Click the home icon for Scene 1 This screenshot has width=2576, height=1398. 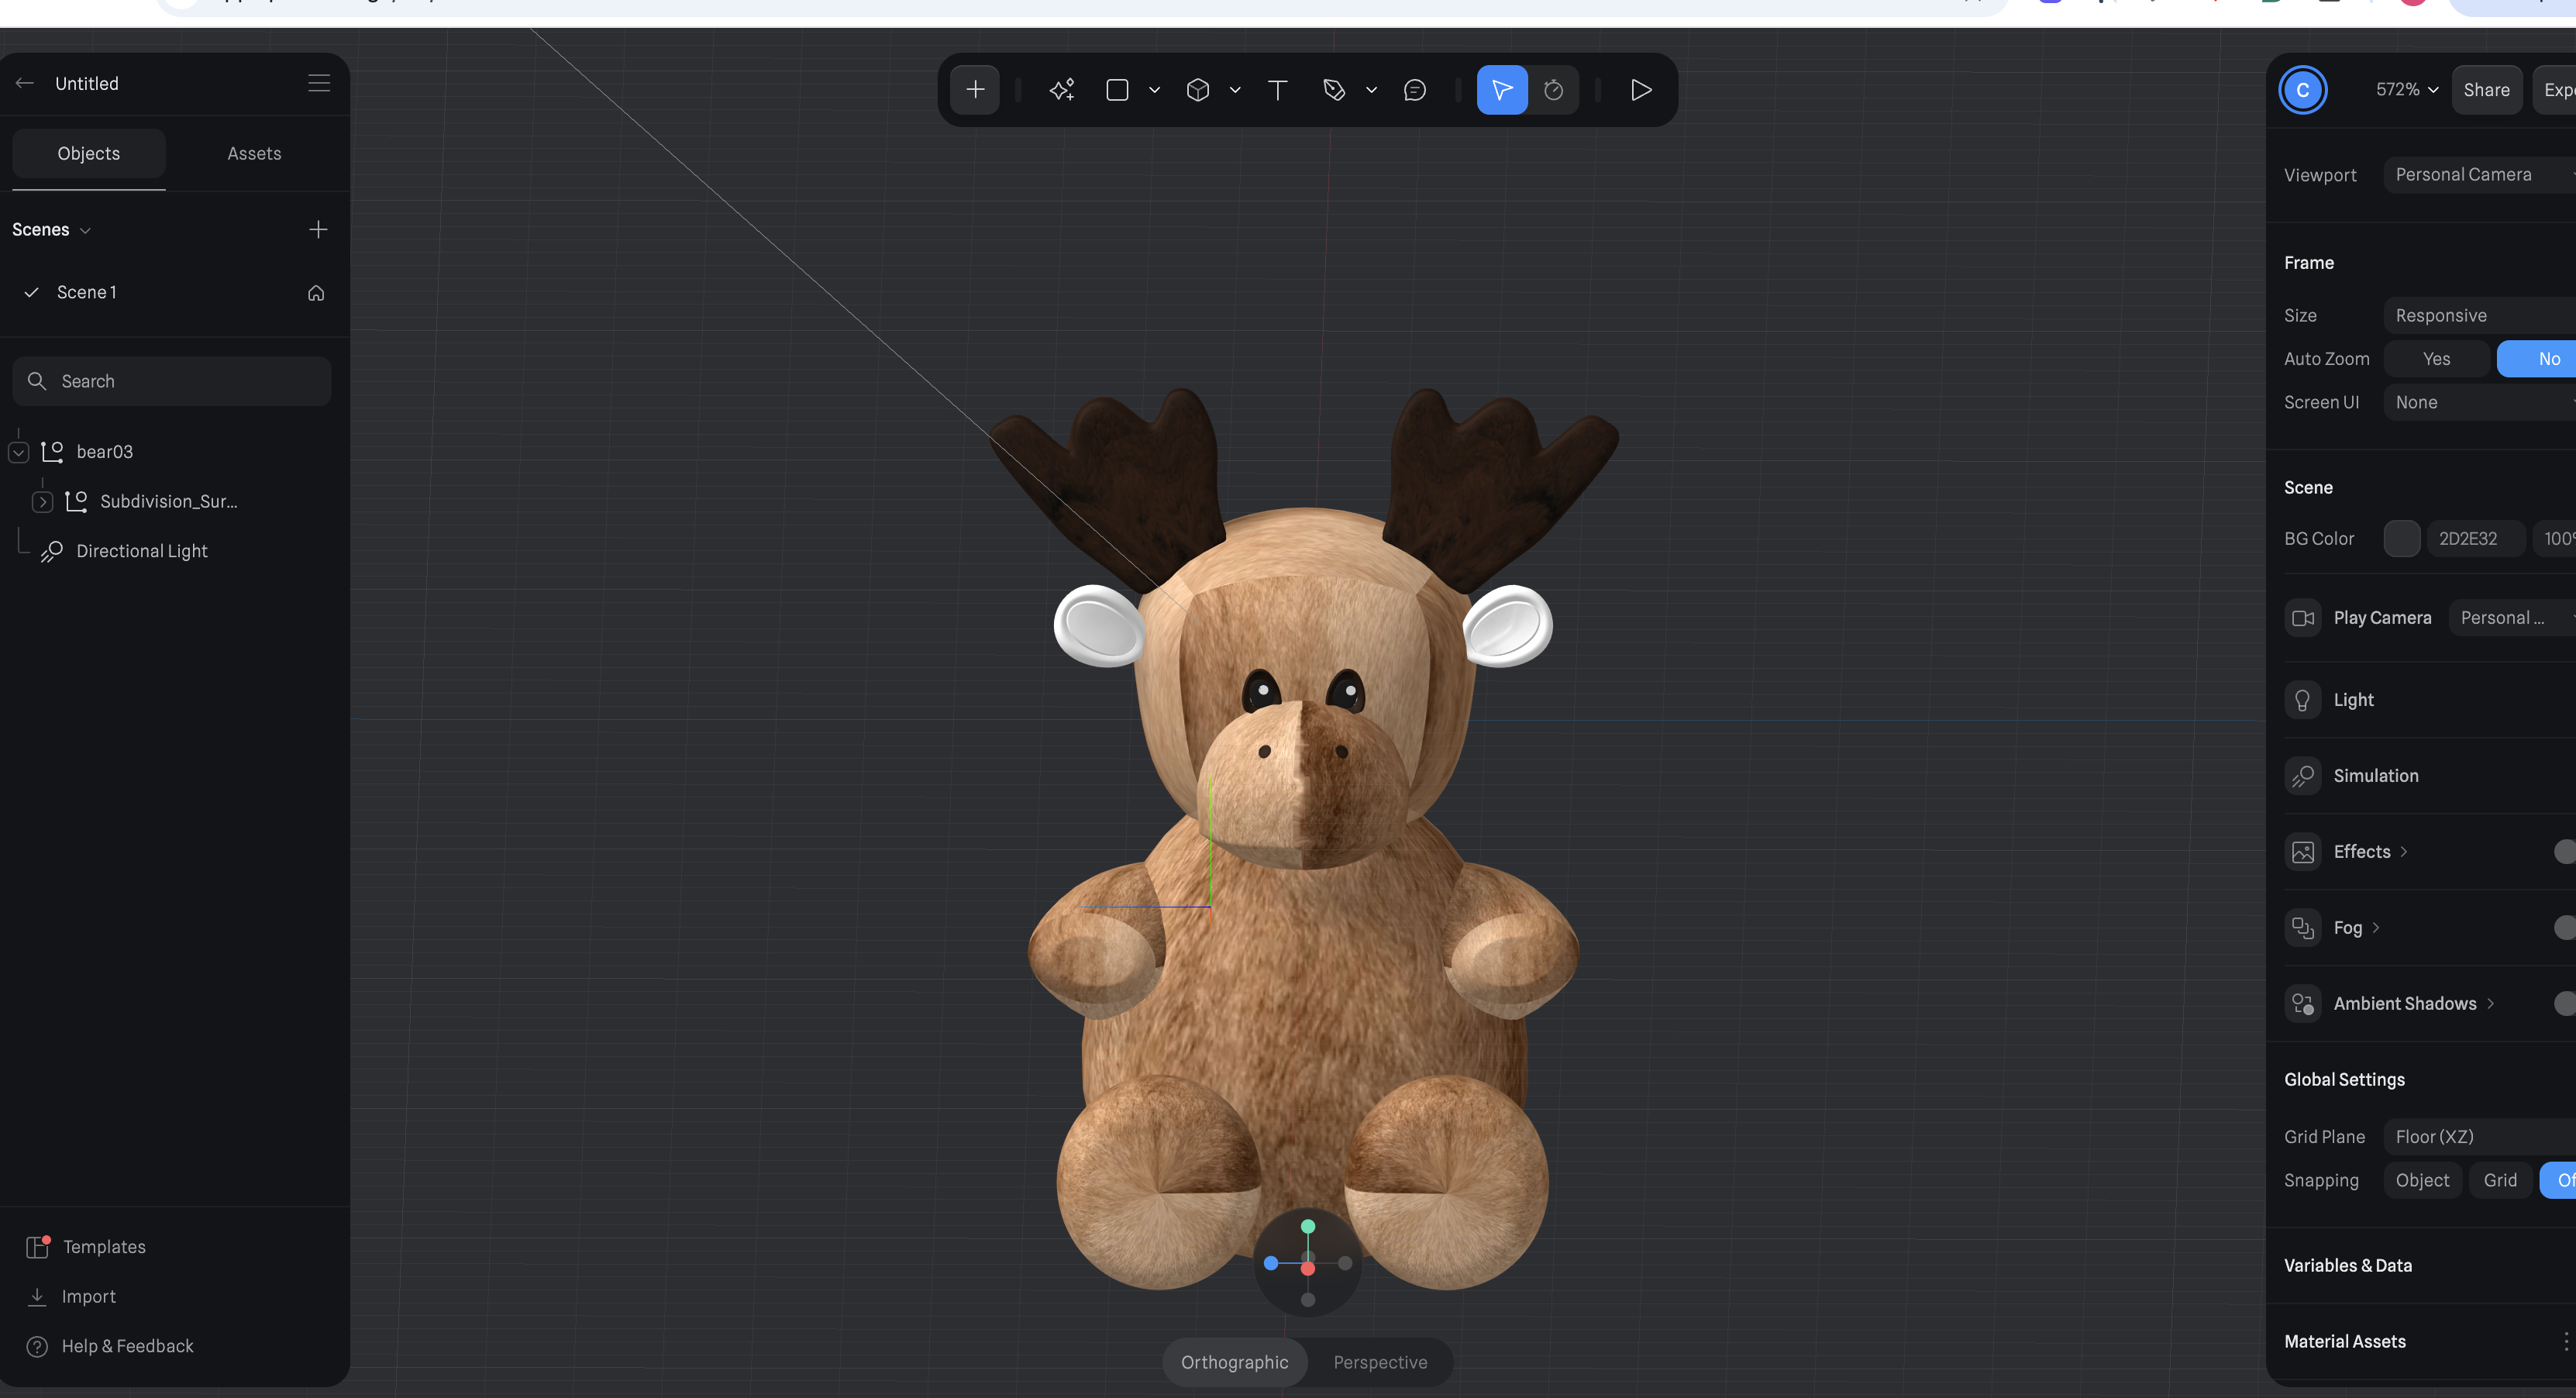tap(316, 292)
